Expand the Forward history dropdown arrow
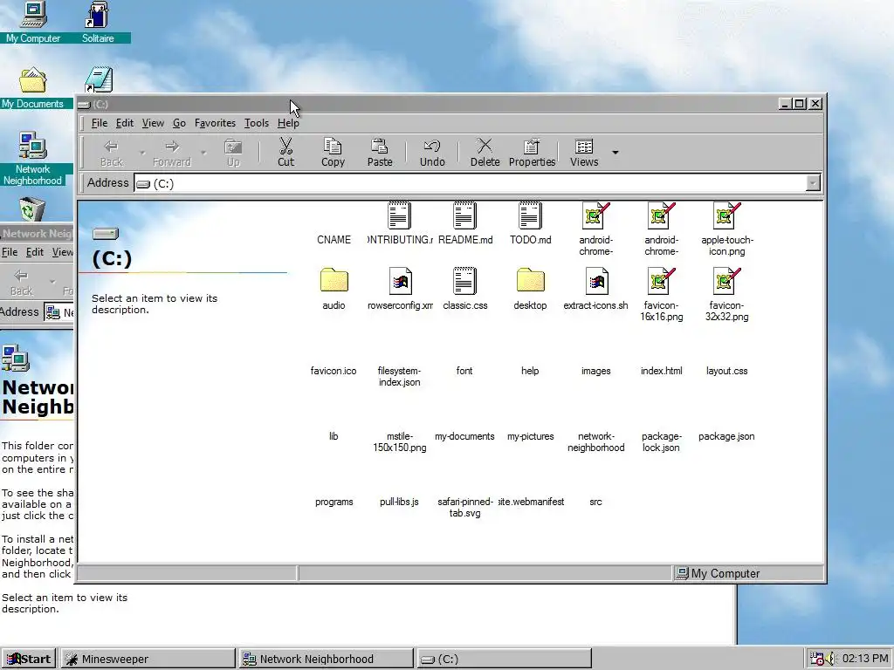The image size is (894, 670). [x=203, y=153]
